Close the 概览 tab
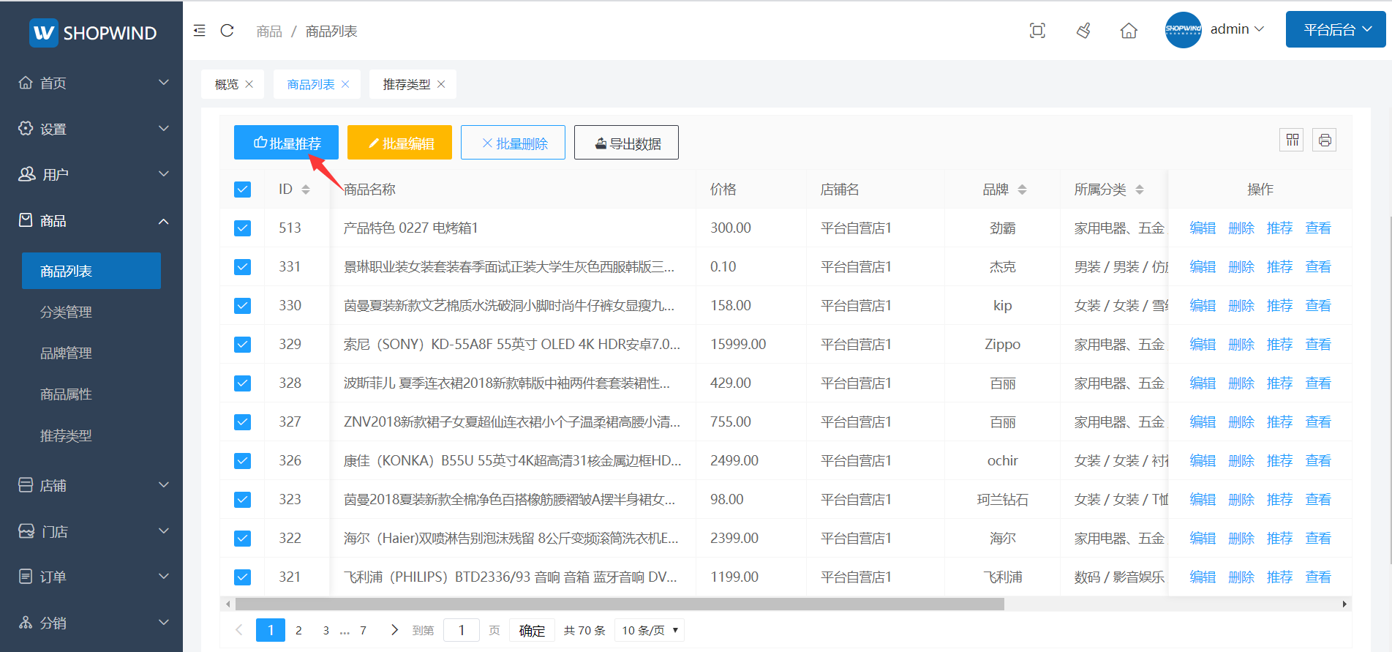The height and width of the screenshot is (652, 1392). 249,84
